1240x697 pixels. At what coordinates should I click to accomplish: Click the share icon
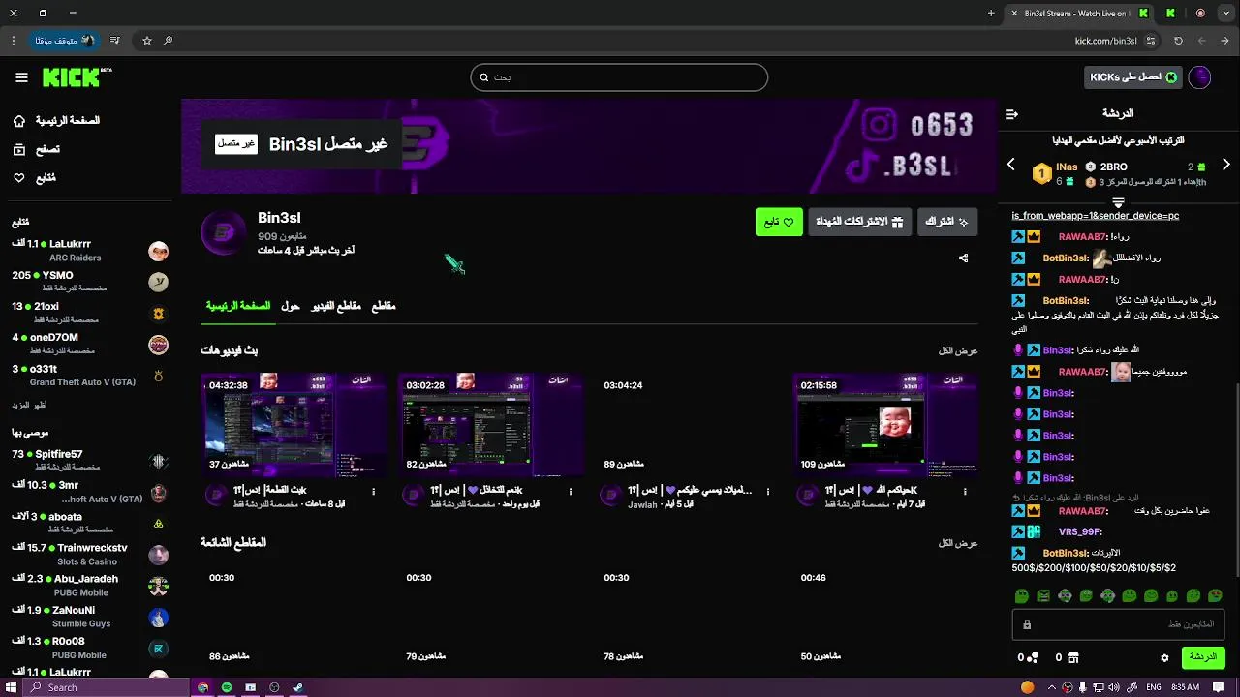point(963,258)
